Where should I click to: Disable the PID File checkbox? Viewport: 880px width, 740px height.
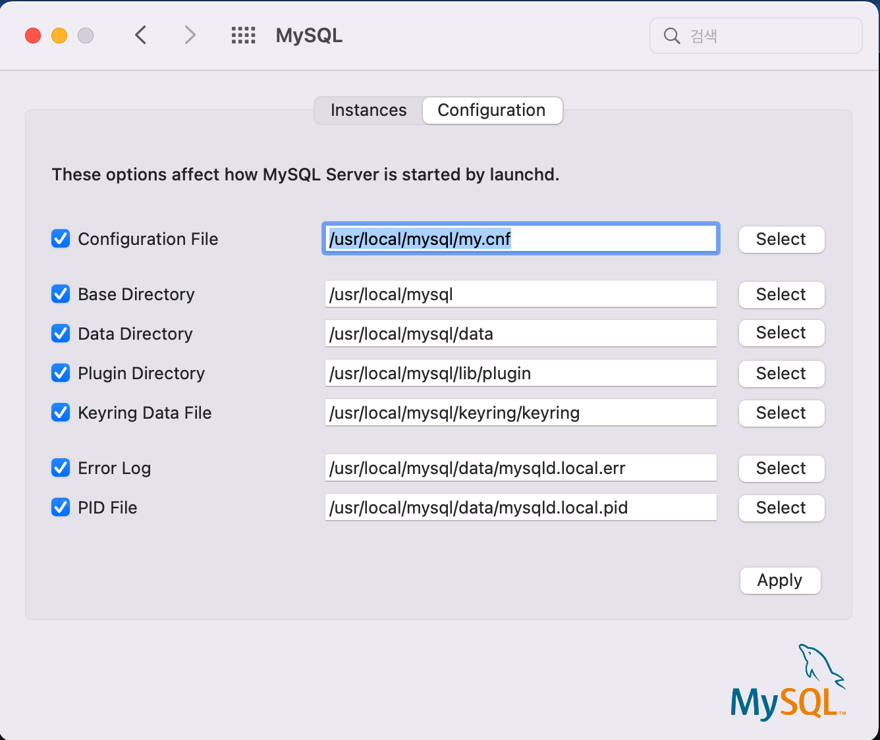point(61,507)
